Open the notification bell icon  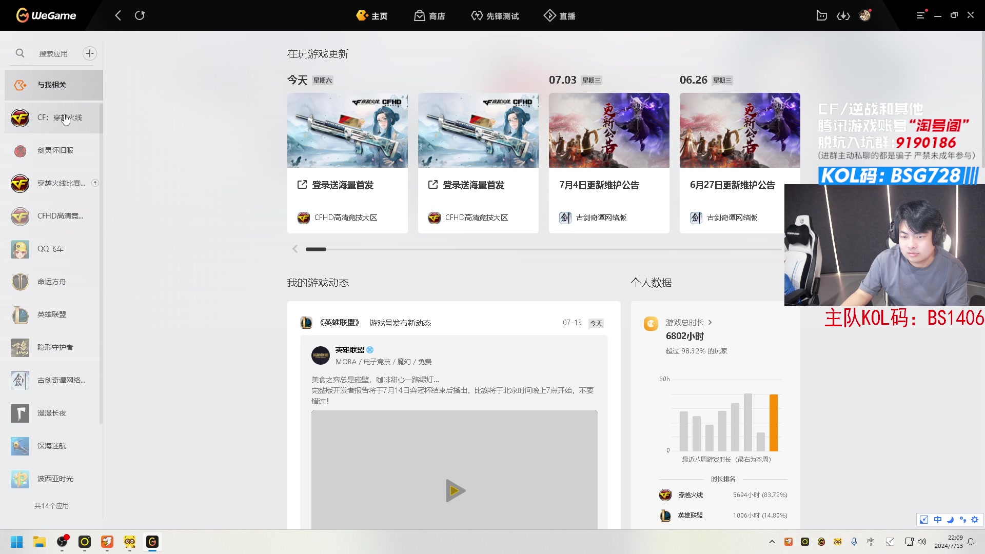point(971,542)
